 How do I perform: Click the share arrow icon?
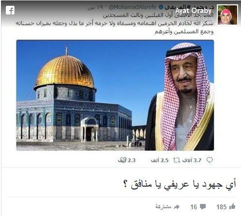pyautogui.click(x=177, y=207)
